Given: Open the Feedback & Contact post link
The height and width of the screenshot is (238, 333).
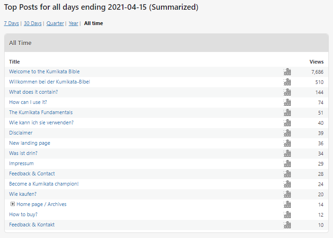Looking at the screenshot, I should coord(32,174).
